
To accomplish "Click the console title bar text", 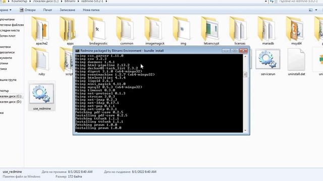I will [122, 51].
